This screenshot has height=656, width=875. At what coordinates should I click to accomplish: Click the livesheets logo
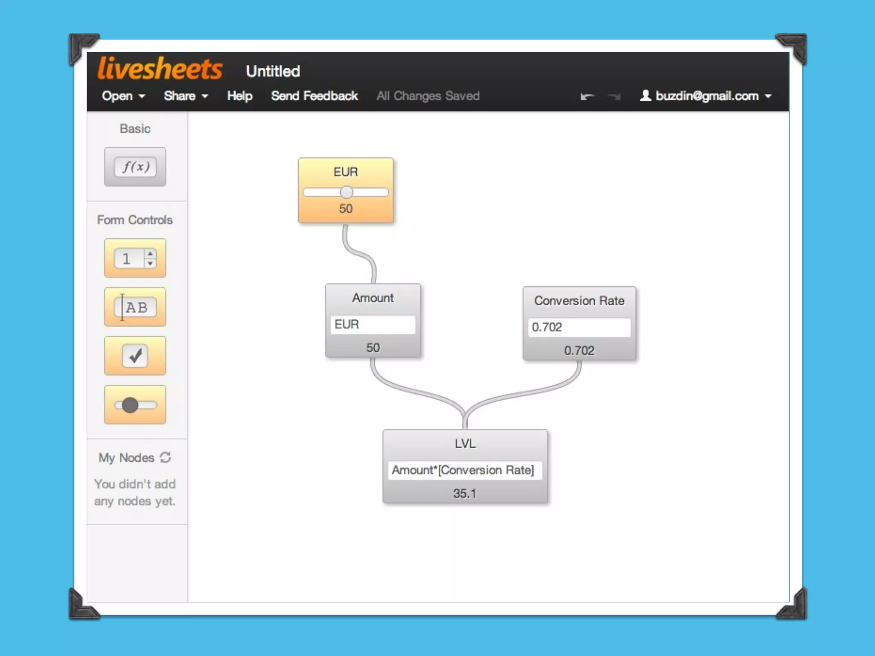tap(160, 68)
